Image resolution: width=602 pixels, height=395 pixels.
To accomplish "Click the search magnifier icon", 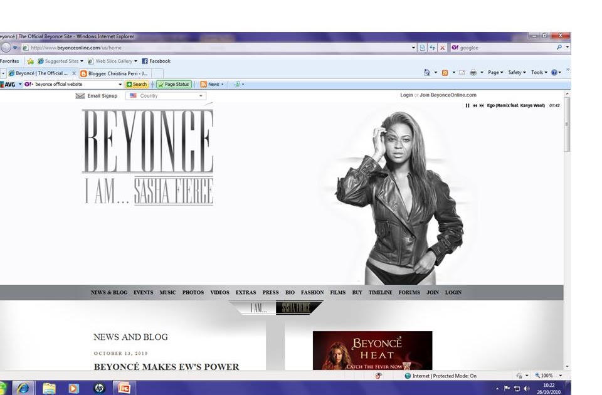I will pyautogui.click(x=559, y=47).
